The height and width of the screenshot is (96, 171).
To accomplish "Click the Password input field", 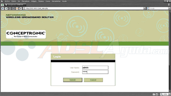I will 95,72.
